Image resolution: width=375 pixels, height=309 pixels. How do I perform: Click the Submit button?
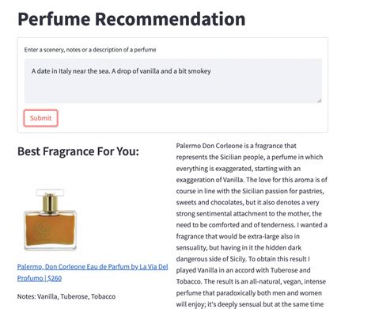40,118
